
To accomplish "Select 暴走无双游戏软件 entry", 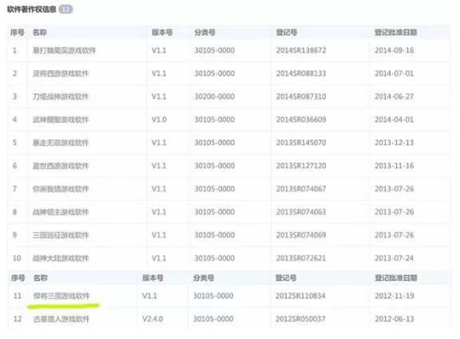I will coord(61,143).
